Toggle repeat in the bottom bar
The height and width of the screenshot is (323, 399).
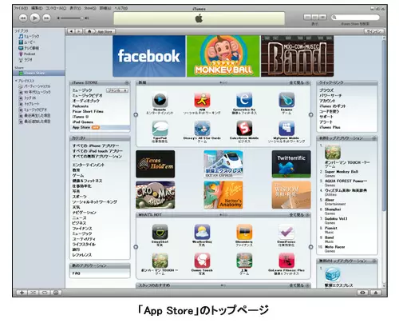[45, 293]
